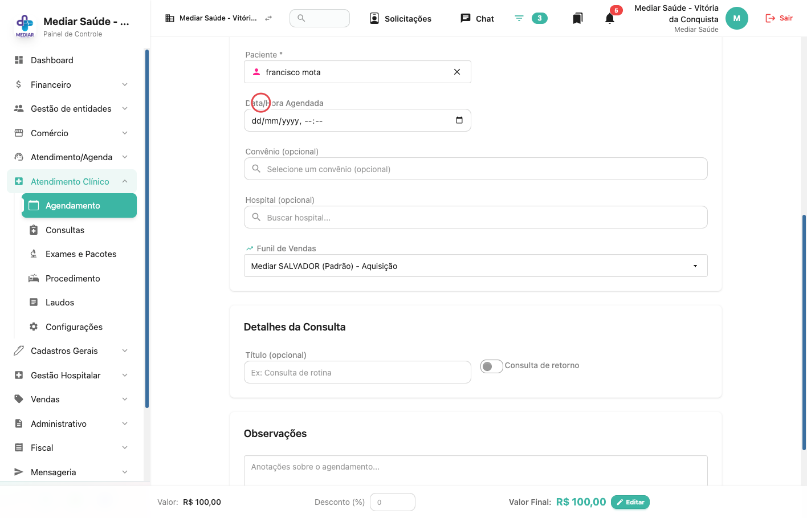The width and height of the screenshot is (807, 518).
Task: Open the bookmarks icon in top bar
Action: [x=577, y=18]
